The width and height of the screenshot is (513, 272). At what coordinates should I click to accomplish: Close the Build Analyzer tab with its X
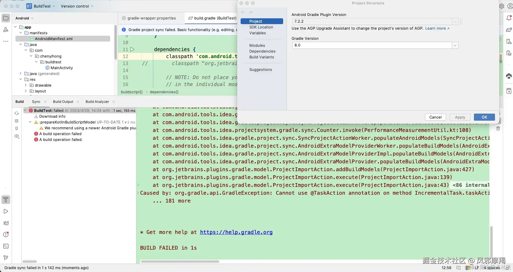(x=114, y=102)
